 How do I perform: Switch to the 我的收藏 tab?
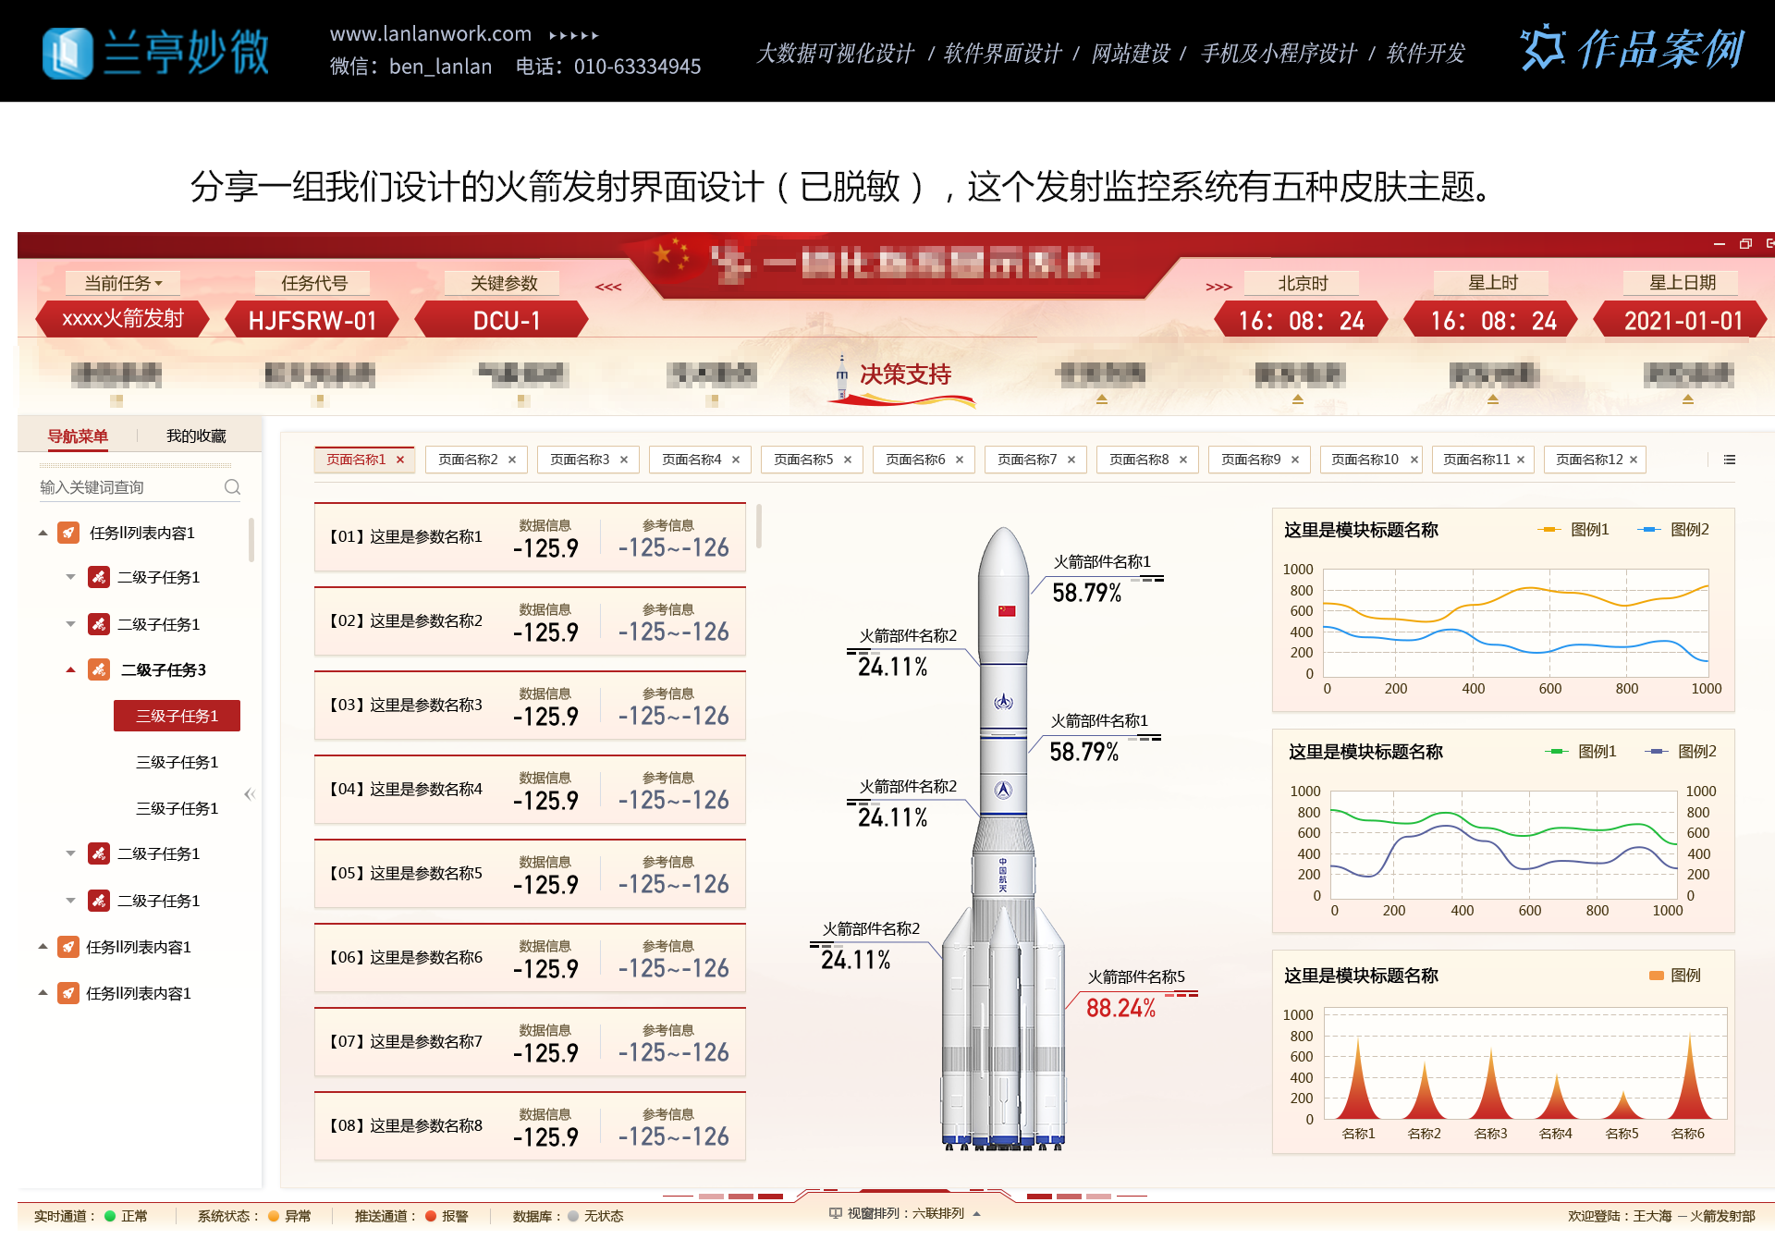[x=196, y=435]
